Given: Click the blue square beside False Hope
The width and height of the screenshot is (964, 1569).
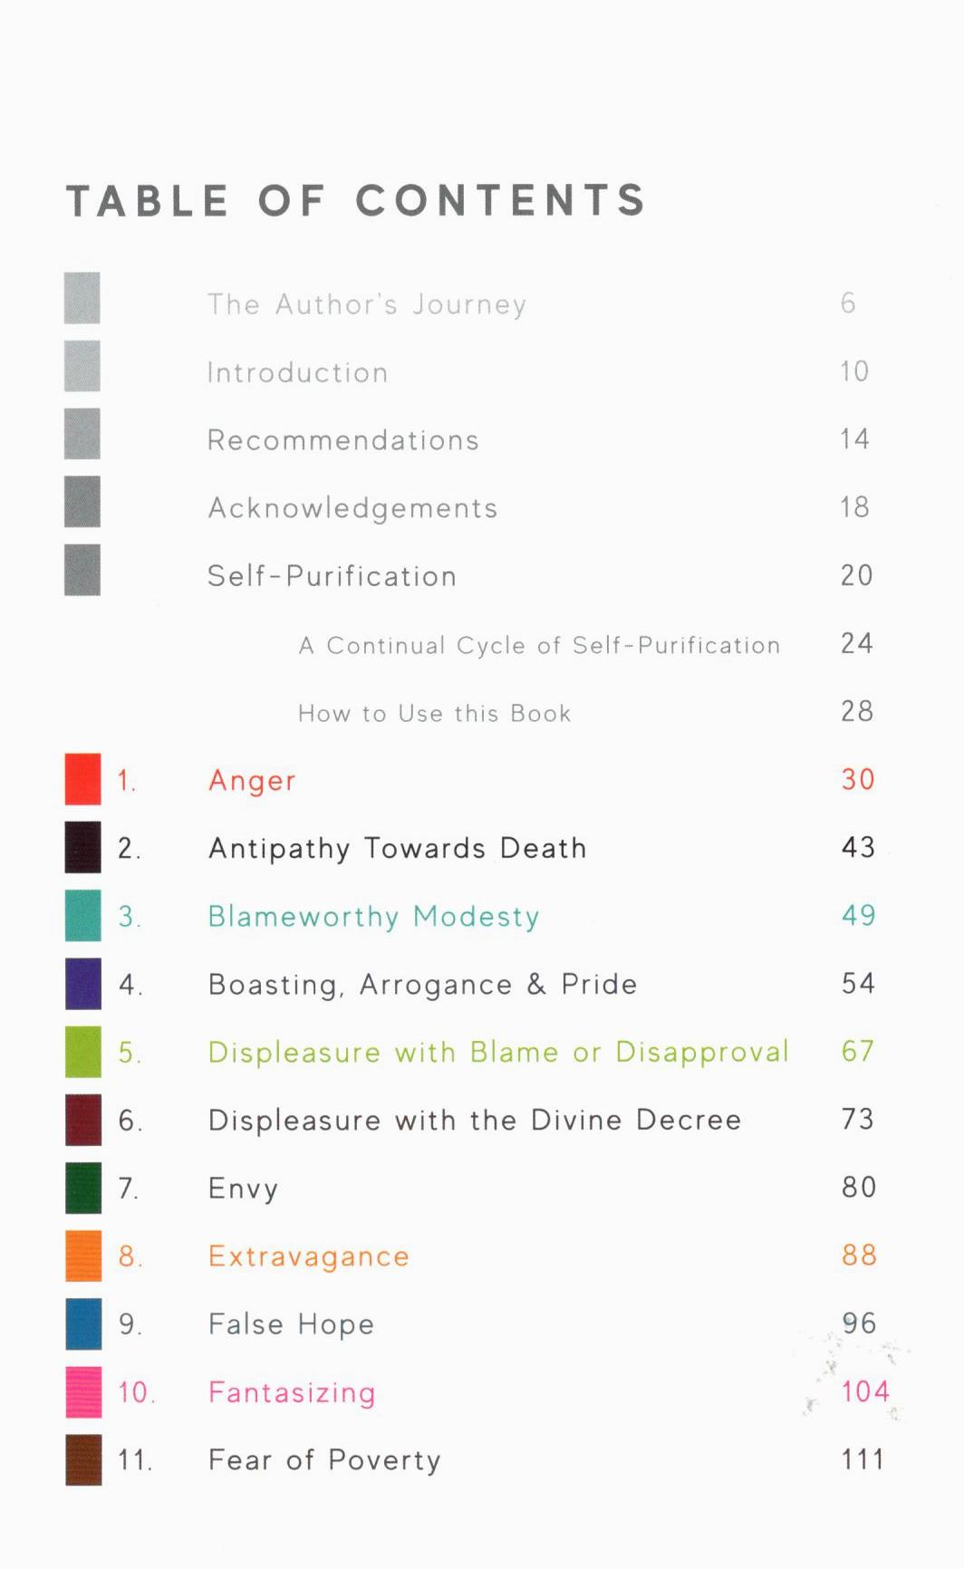Looking at the screenshot, I should click(x=82, y=1324).
